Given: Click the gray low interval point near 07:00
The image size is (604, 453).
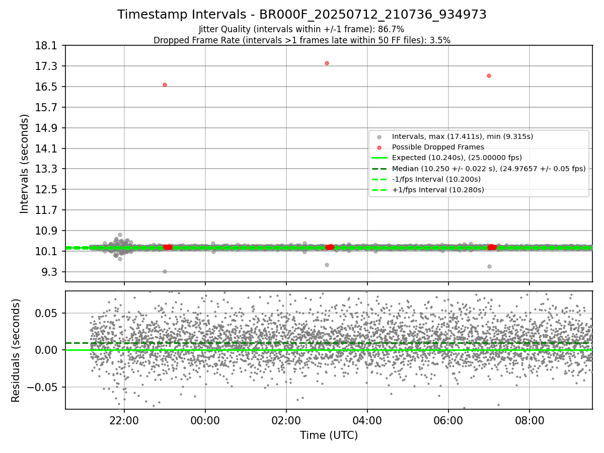Looking at the screenshot, I should coord(489,266).
